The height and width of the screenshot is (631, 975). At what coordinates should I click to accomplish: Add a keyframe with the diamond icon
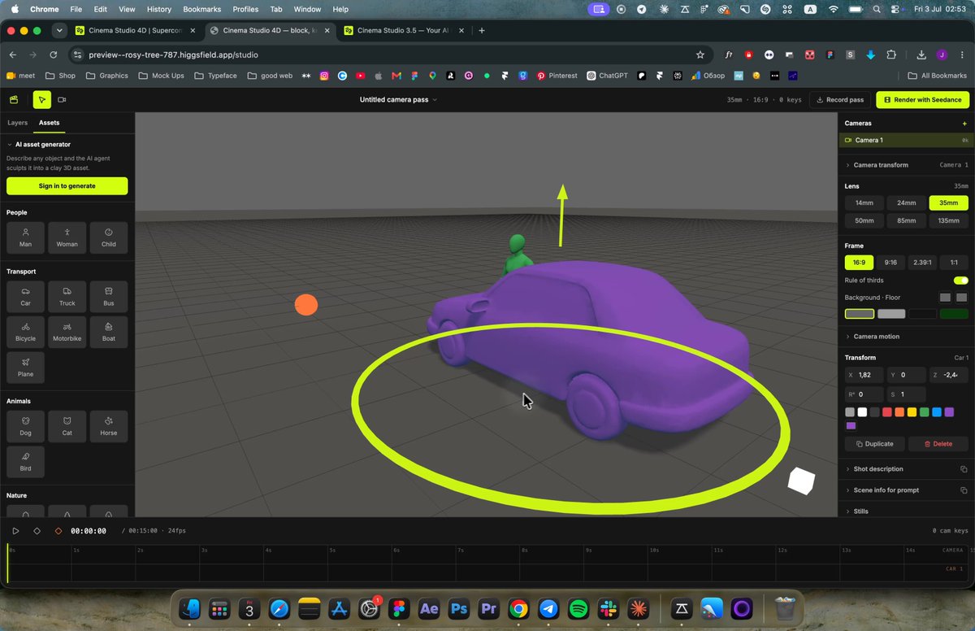coord(37,531)
